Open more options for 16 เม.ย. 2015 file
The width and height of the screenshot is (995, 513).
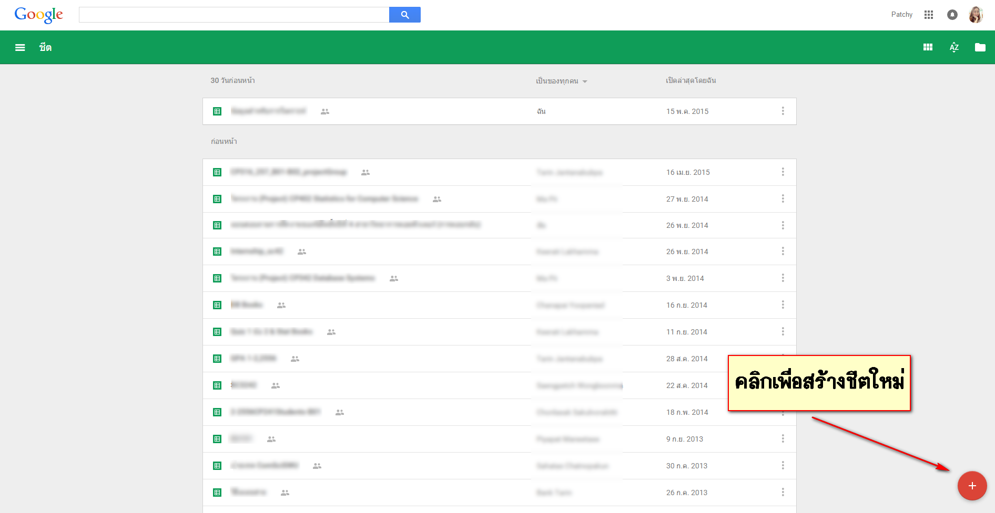(x=783, y=172)
